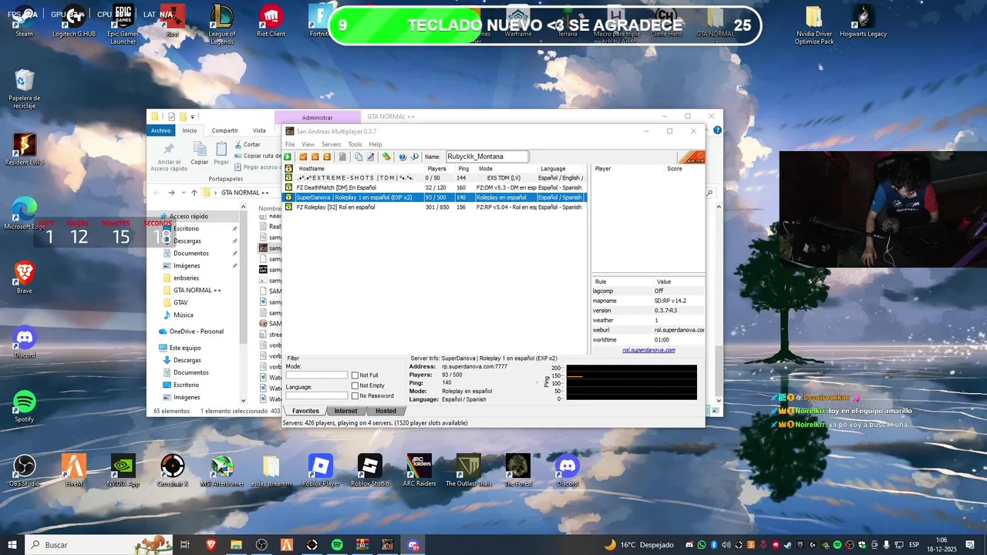Image resolution: width=987 pixels, height=555 pixels.
Task: Click the Server Properties page icon in SA-MP toolbar
Action: (x=342, y=156)
